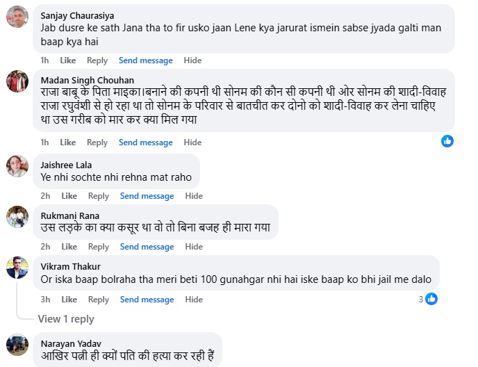The width and height of the screenshot is (478, 367).
Task: Like Vikram Thakur's comment
Action: coord(69,300)
